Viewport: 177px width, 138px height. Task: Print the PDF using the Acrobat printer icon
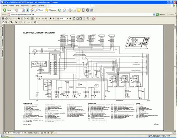6,18
